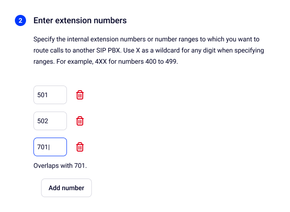Click trash icon beside the 701 field
This screenshot has height=212, width=290.
point(80,147)
